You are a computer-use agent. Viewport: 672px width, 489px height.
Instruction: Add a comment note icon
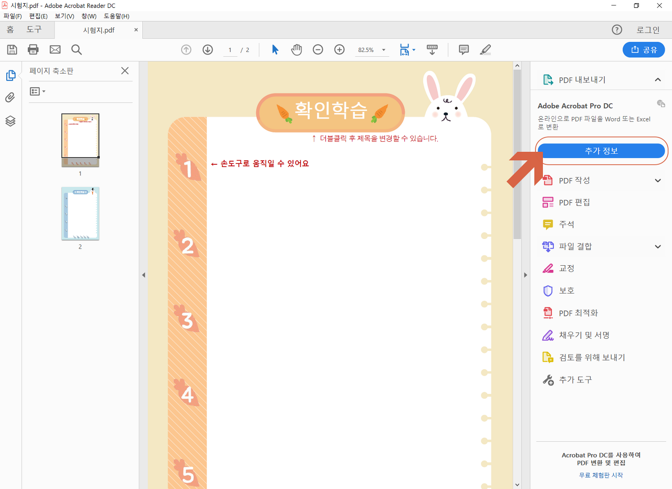tap(464, 50)
